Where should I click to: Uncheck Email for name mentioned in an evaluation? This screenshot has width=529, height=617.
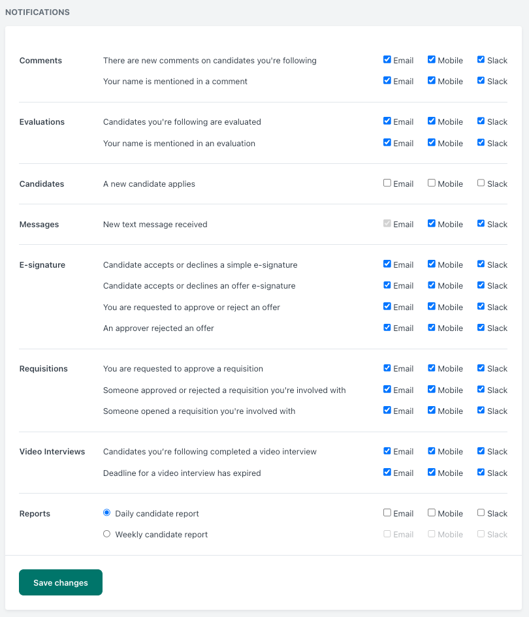[387, 142]
